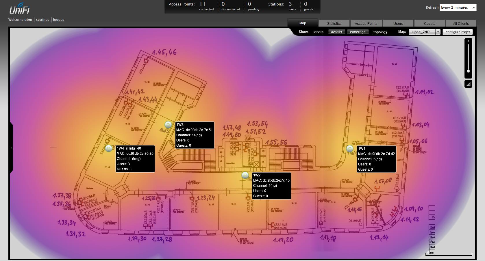This screenshot has height=261, width=485.
Task: Click the 10m scale bar label
Action: point(430,253)
